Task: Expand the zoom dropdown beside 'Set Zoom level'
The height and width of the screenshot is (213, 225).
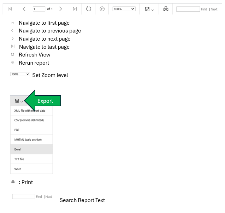Action: point(20,75)
